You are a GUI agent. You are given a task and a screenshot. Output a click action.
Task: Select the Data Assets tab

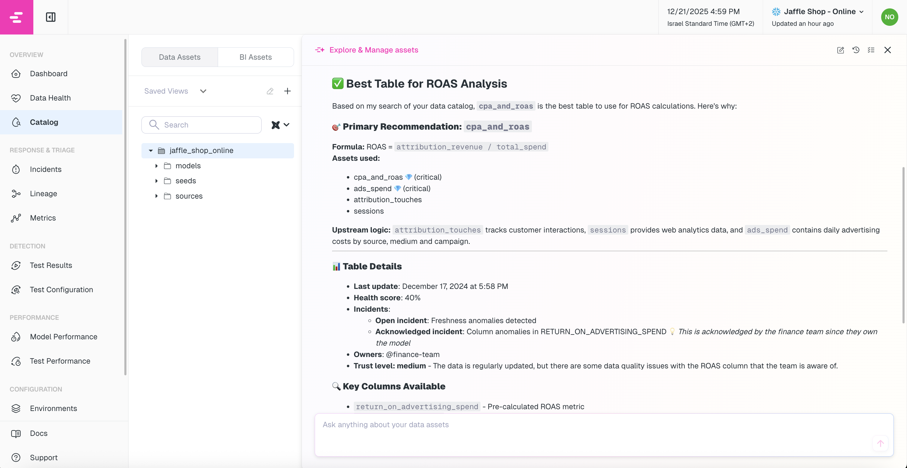pyautogui.click(x=180, y=57)
